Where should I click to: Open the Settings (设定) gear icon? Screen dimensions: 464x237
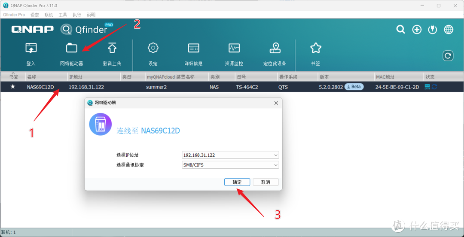[153, 48]
